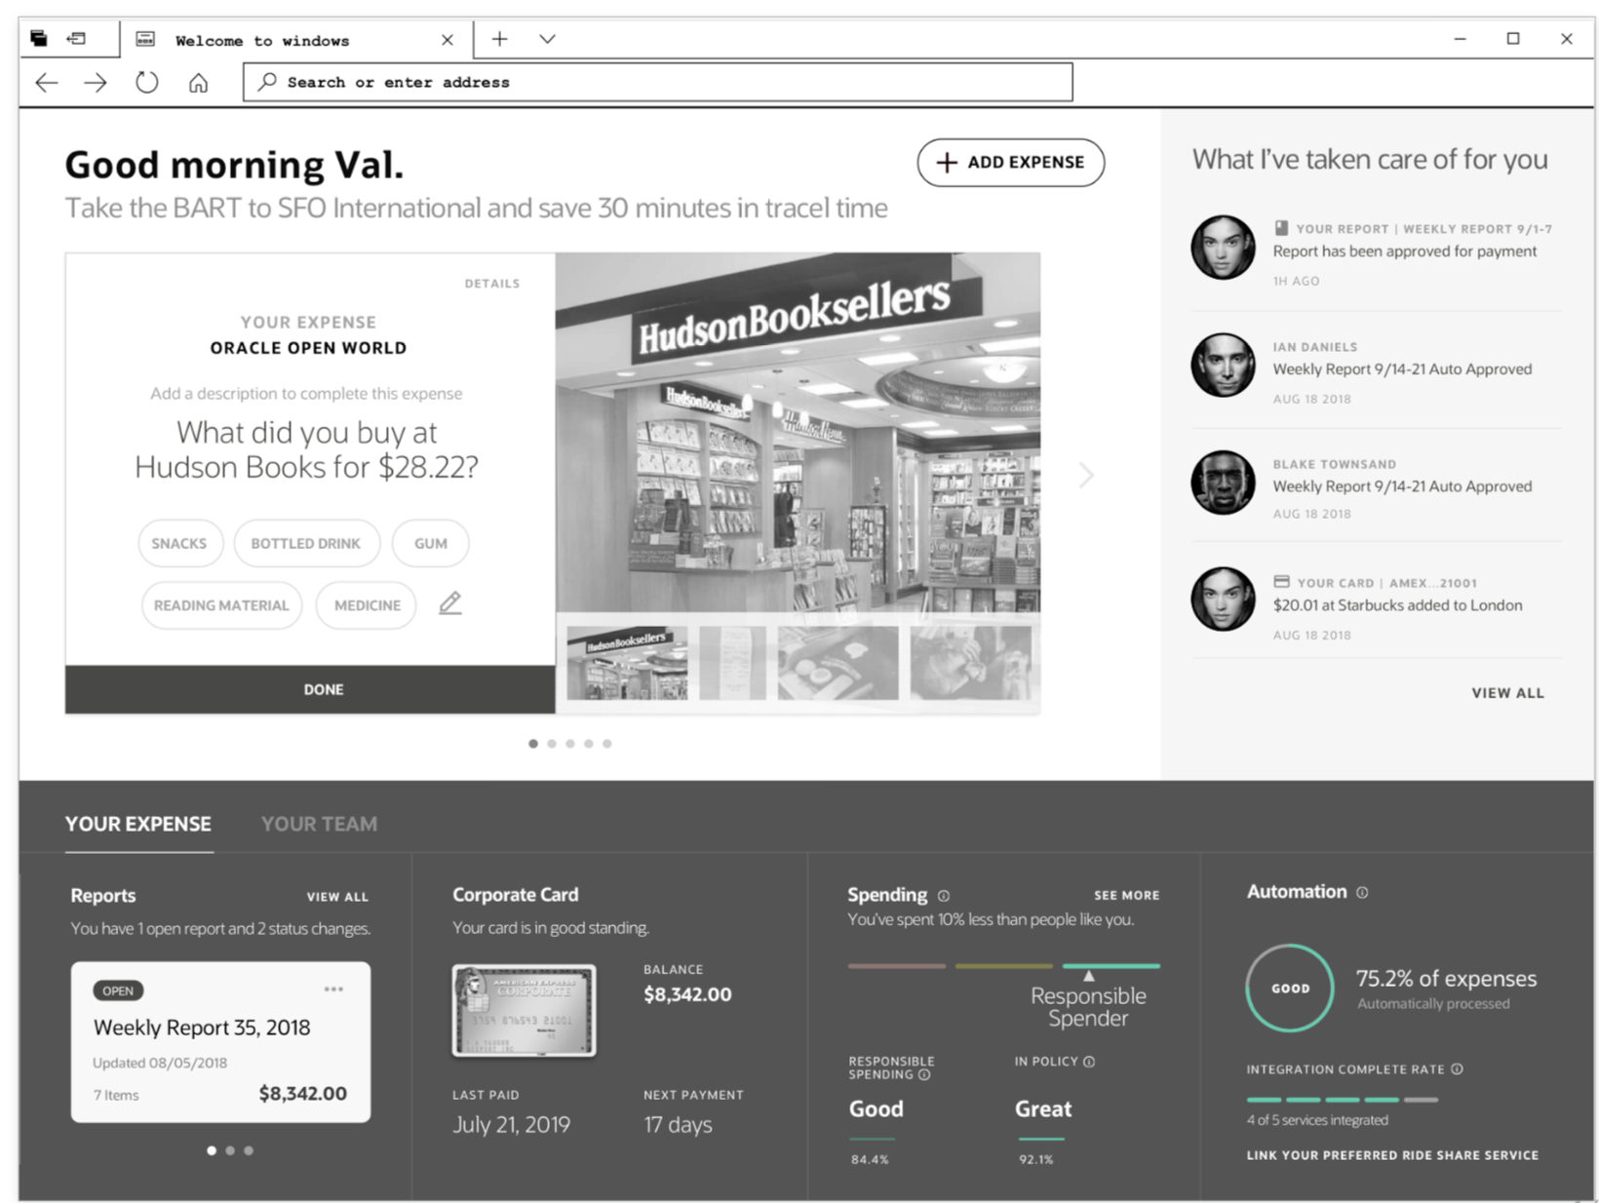The width and height of the screenshot is (1599, 1203).
Task: Open a new browser tab
Action: click(x=498, y=39)
